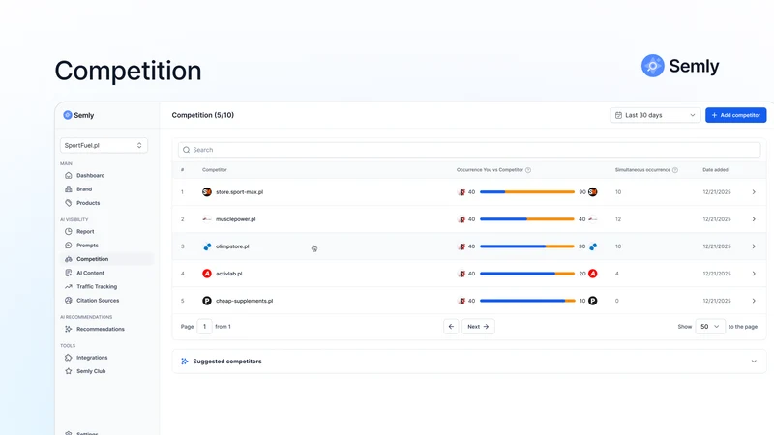Click the olimpstore.pl competitor name
Image resolution: width=774 pixels, height=435 pixels.
[232, 246]
